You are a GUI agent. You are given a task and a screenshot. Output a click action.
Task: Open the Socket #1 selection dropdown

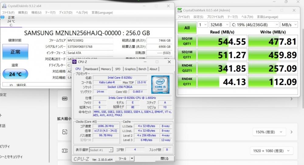101,150
